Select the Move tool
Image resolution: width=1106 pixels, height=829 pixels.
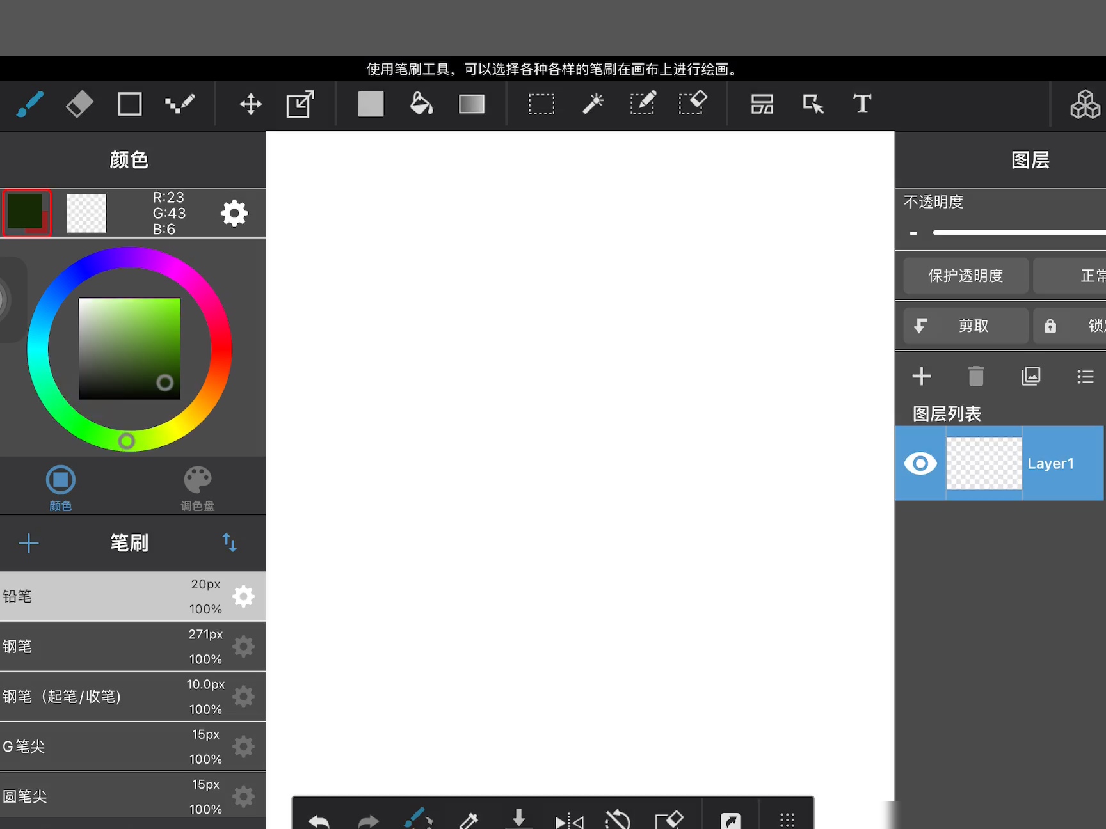pyautogui.click(x=251, y=104)
